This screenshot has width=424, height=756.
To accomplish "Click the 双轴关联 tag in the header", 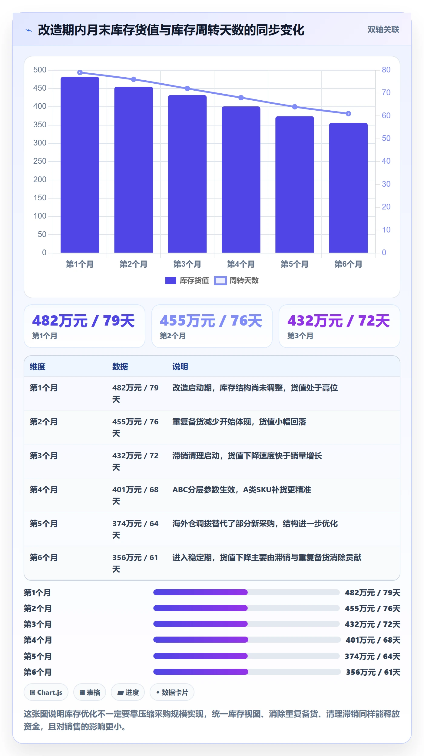I will coord(383,30).
